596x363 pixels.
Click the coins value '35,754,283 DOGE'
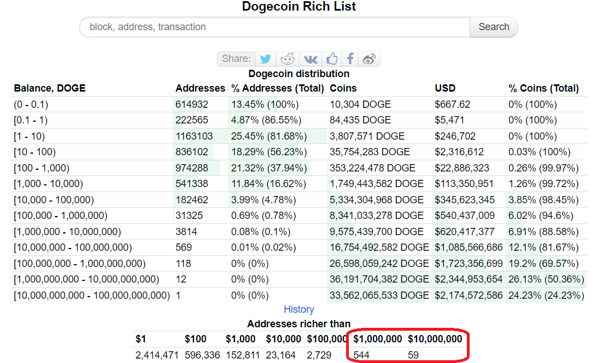(x=370, y=152)
